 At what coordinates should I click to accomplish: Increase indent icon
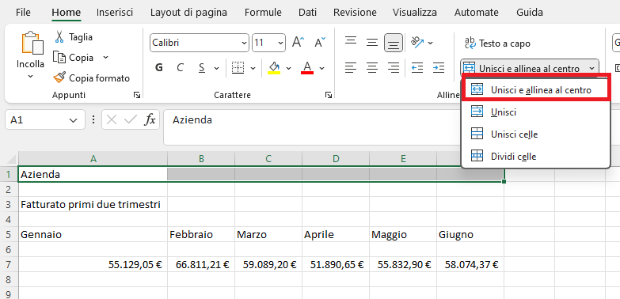439,68
